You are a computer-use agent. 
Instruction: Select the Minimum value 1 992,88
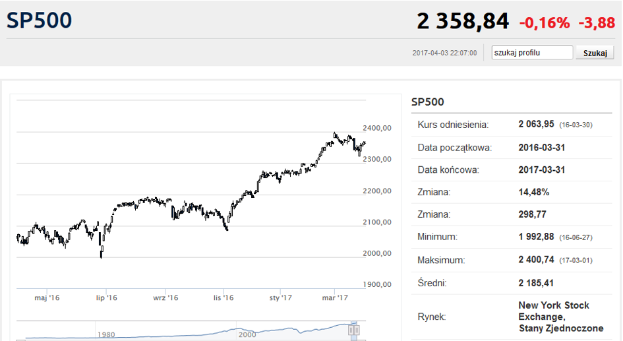click(x=536, y=237)
